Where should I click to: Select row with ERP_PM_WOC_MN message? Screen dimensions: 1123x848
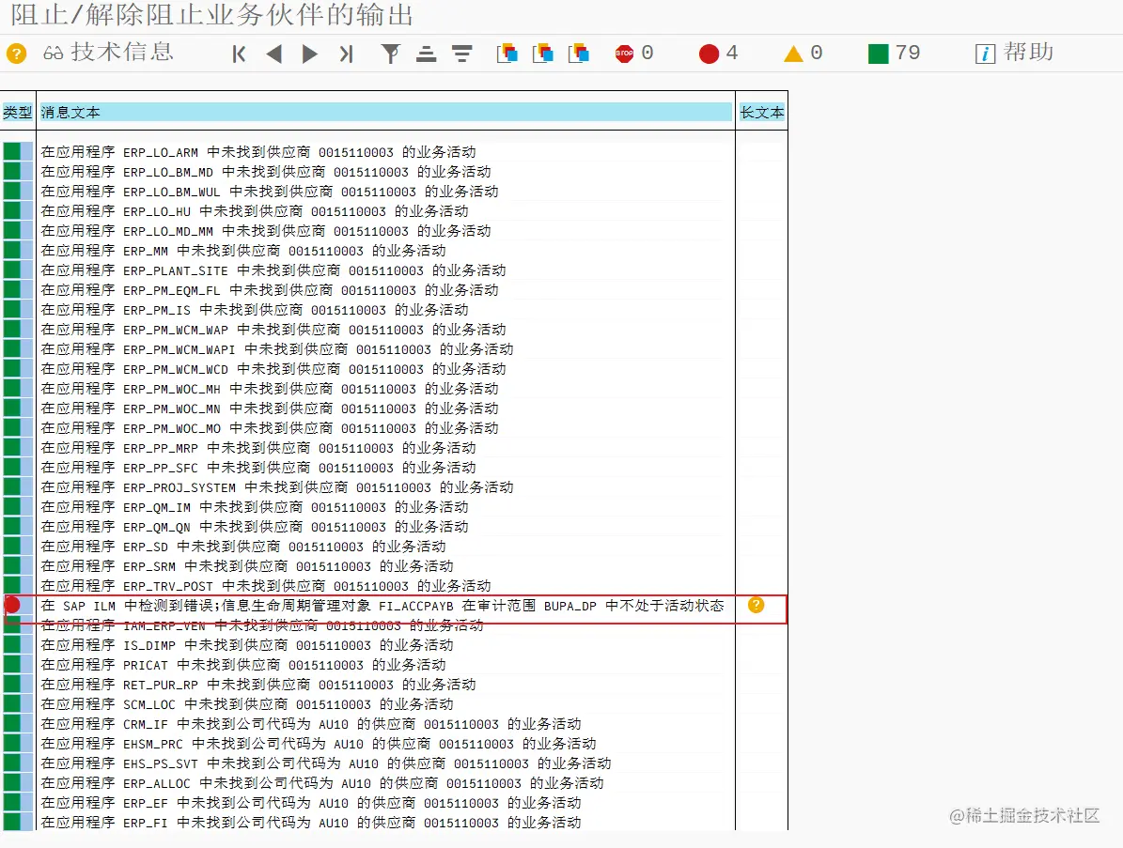(x=270, y=409)
